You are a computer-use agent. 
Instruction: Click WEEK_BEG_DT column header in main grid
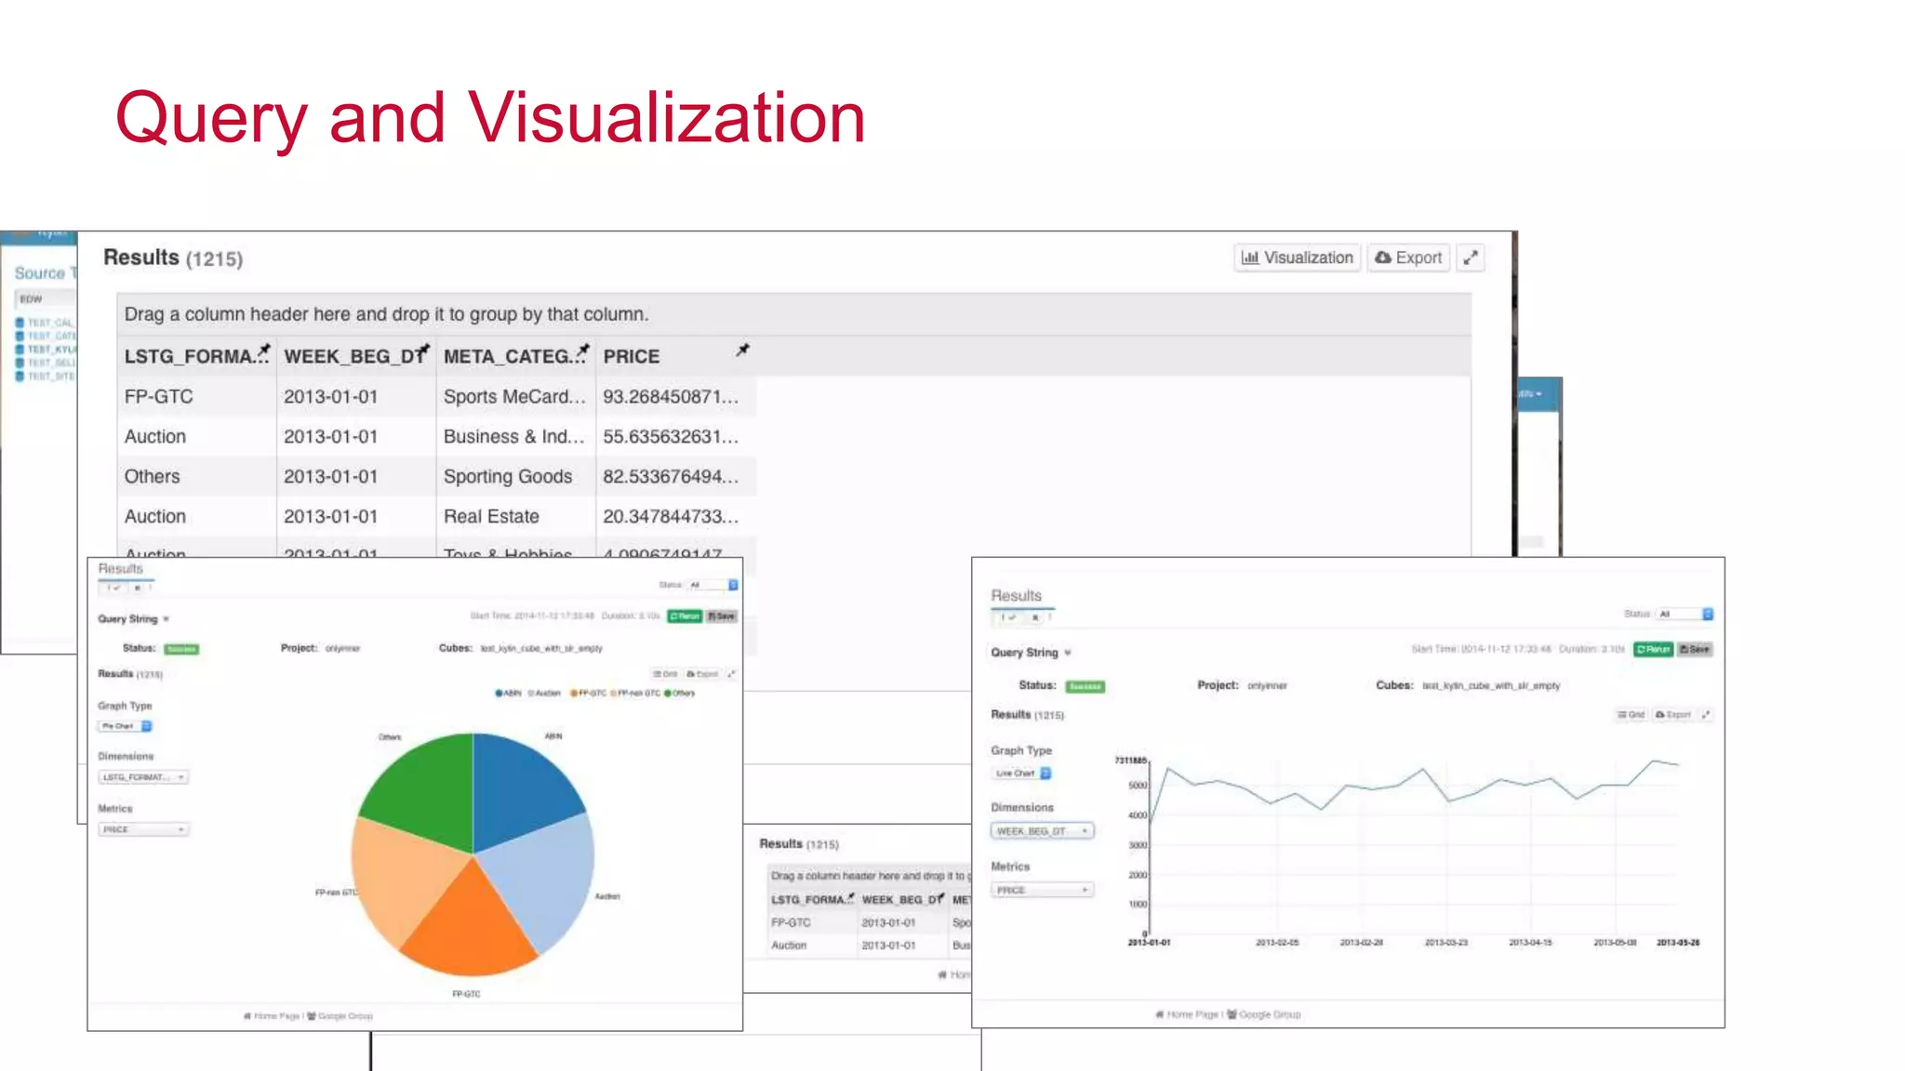pos(355,356)
